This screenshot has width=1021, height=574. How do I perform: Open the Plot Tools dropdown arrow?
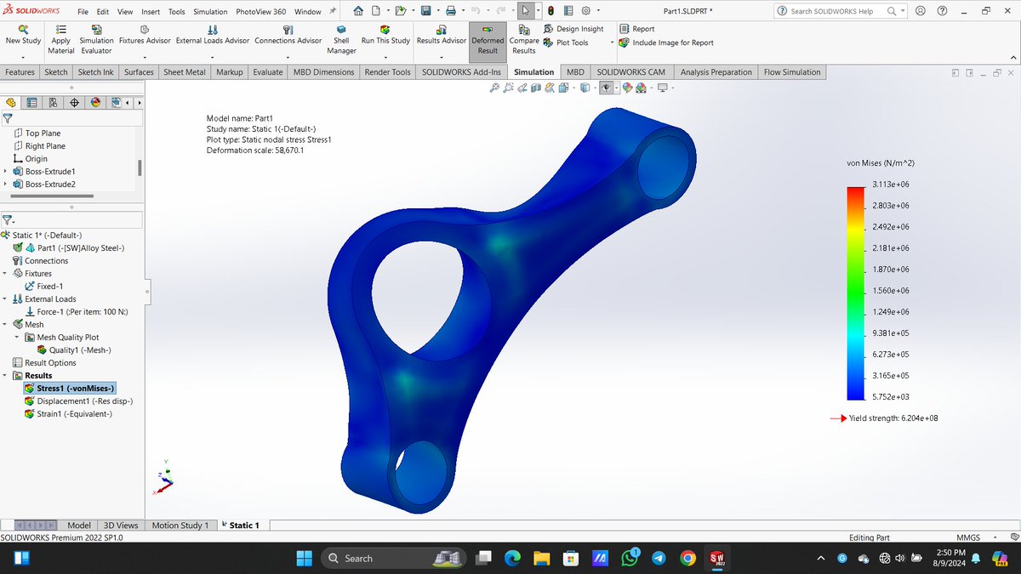pyautogui.click(x=612, y=43)
